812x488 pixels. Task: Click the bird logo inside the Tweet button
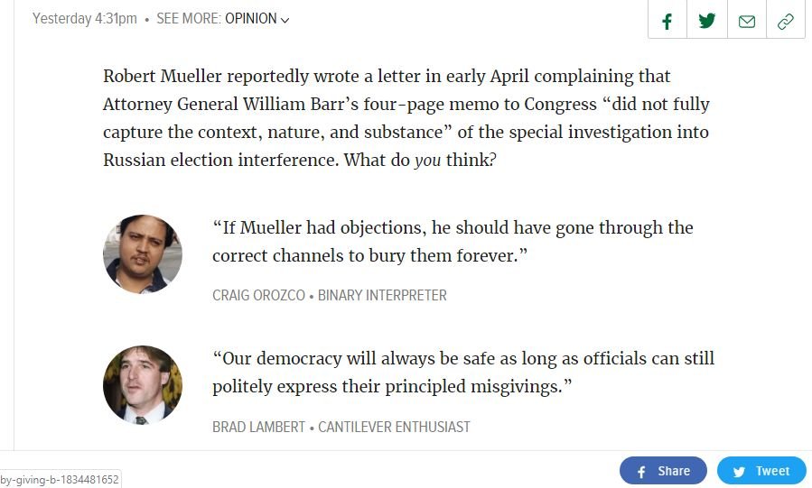tap(739, 471)
